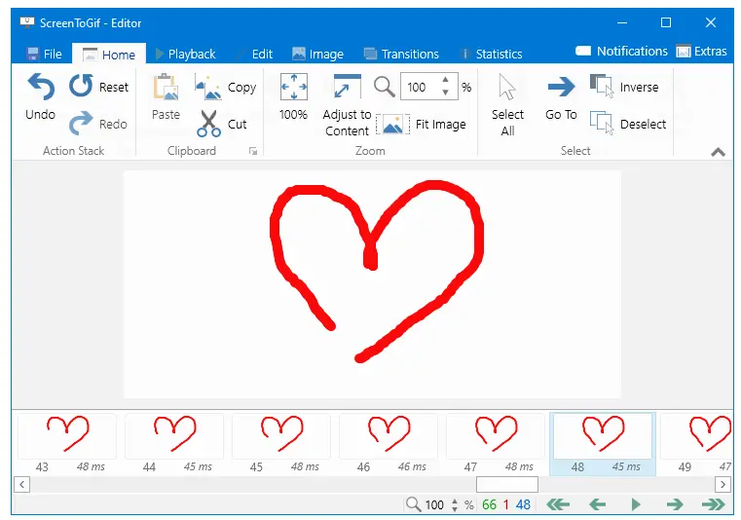Click the Redo arrow icon
The width and height of the screenshot is (741, 520).
click(81, 124)
